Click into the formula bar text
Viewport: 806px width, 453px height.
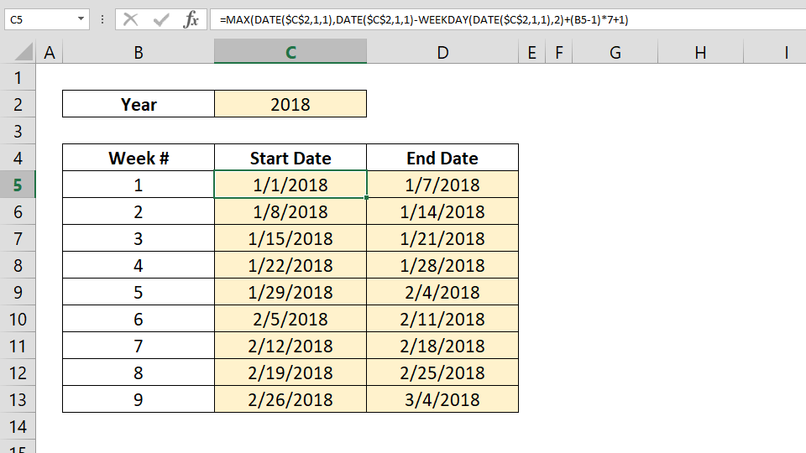[504, 19]
